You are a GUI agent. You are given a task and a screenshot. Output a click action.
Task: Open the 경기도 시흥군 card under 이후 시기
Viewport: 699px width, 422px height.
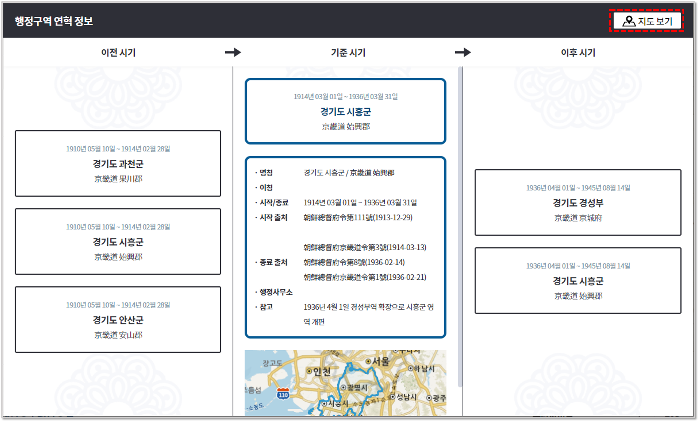pos(578,281)
